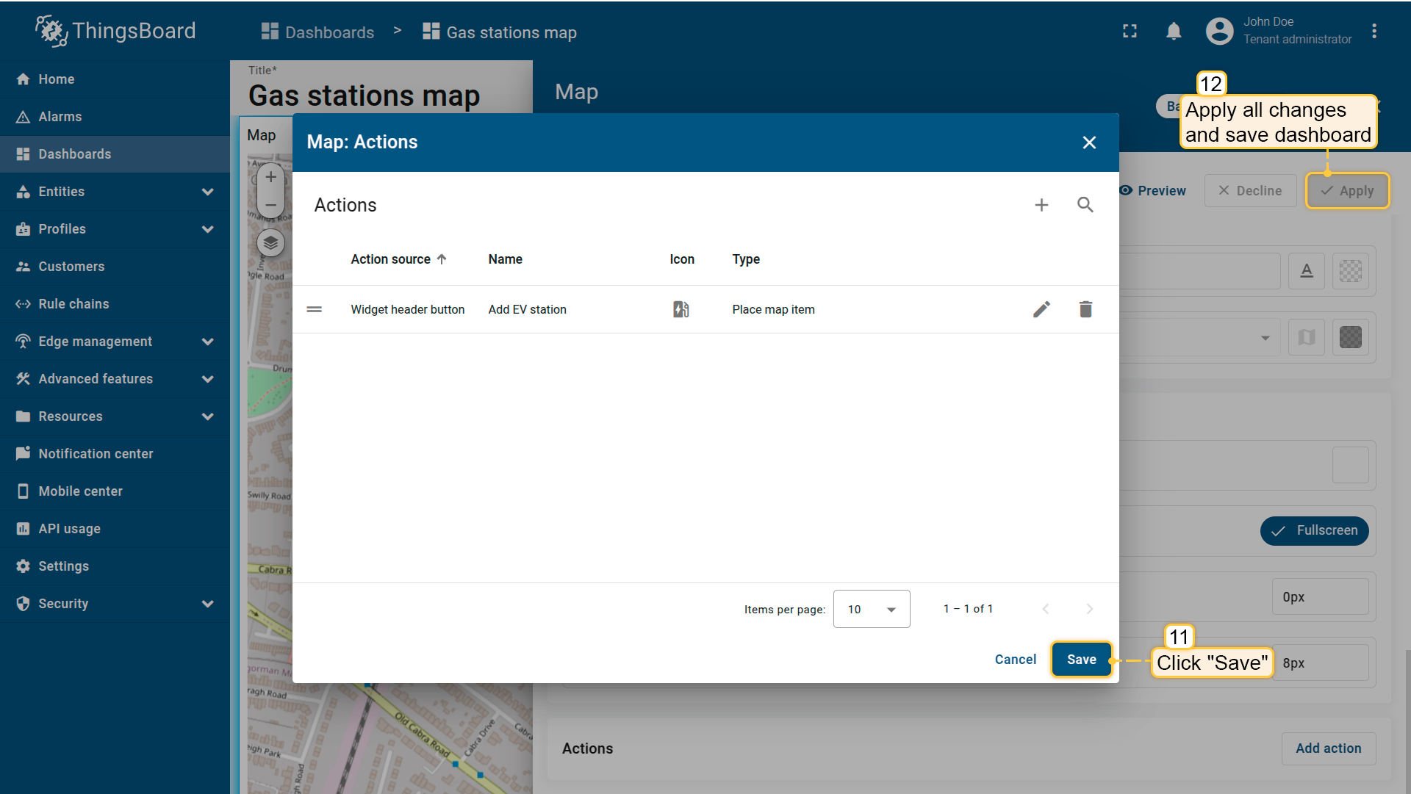
Task: Click the drag handle of action row
Action: [x=315, y=309]
